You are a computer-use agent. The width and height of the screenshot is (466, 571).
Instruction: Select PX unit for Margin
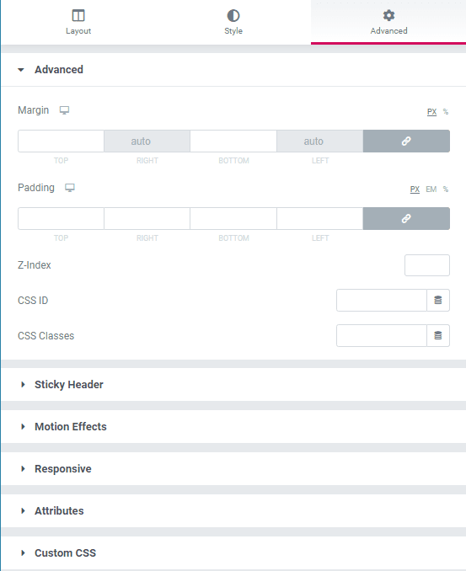coord(431,112)
